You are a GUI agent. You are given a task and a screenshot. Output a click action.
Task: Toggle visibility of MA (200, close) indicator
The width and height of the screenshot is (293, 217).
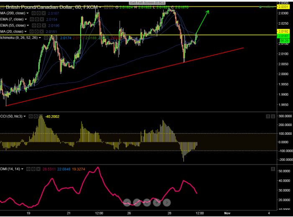click(x=33, y=13)
